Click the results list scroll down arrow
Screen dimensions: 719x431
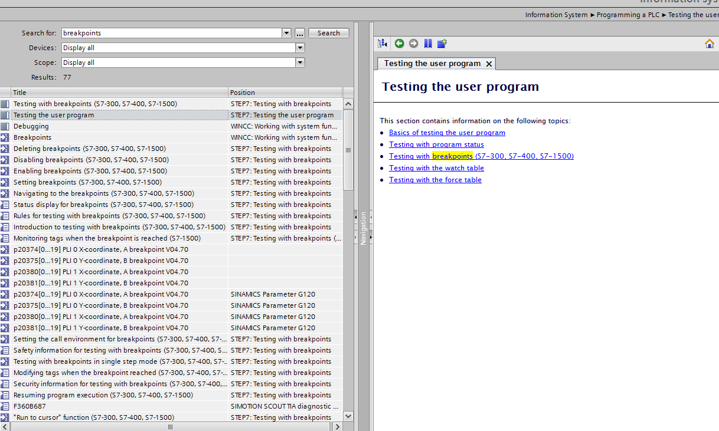click(348, 416)
